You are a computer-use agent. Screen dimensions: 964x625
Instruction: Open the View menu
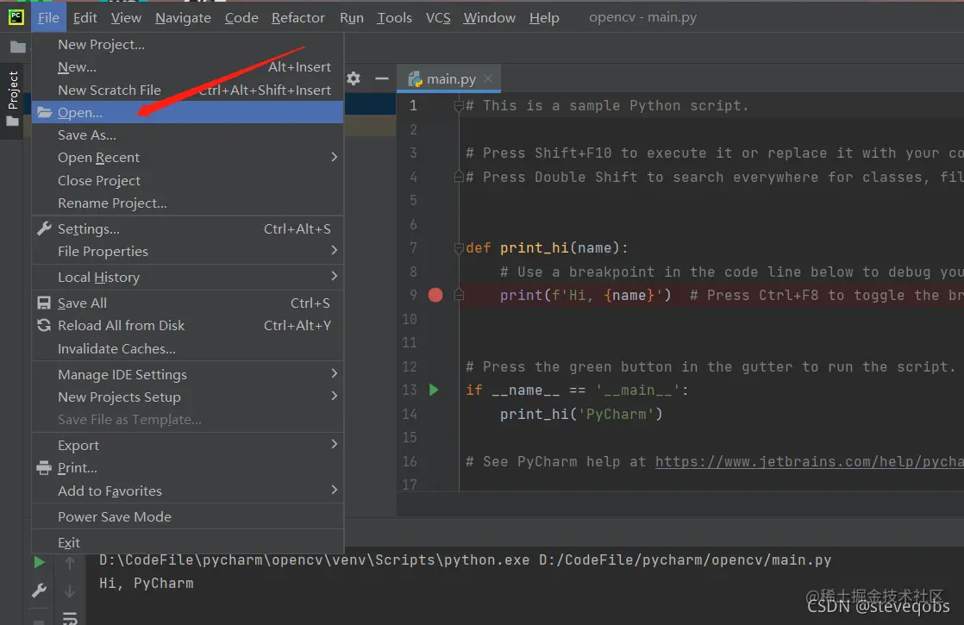tap(126, 17)
